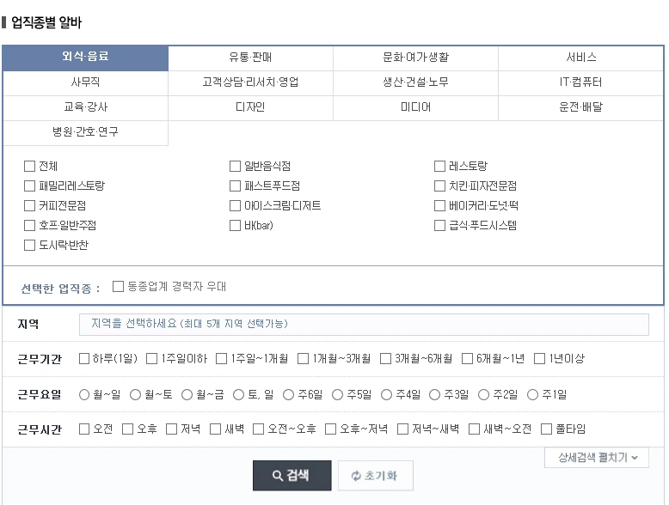Tick the 일반음식점 checkbox
The height and width of the screenshot is (505, 669).
point(235,167)
